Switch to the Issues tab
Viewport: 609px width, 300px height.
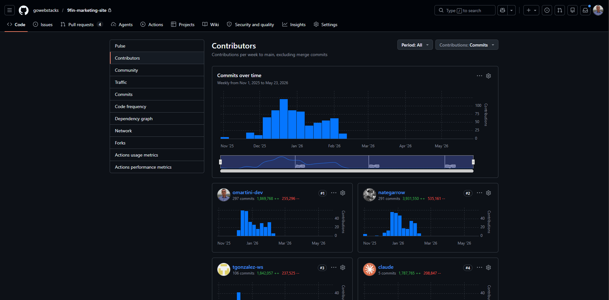pyautogui.click(x=43, y=25)
